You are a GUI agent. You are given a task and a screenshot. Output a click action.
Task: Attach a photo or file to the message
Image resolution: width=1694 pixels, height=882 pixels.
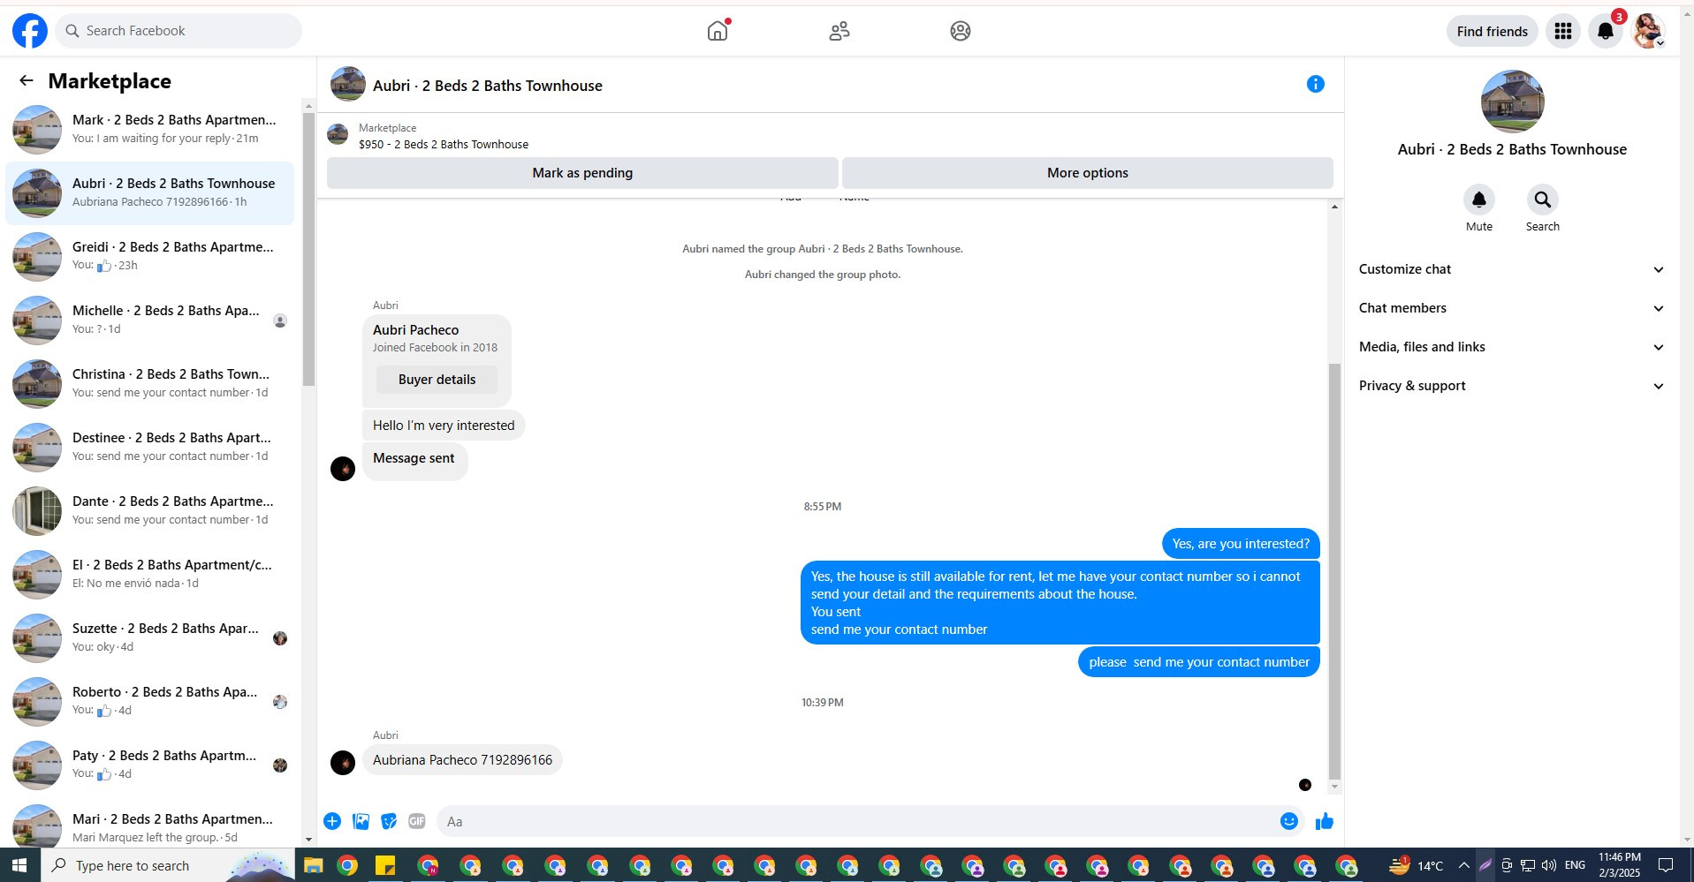pyautogui.click(x=361, y=821)
